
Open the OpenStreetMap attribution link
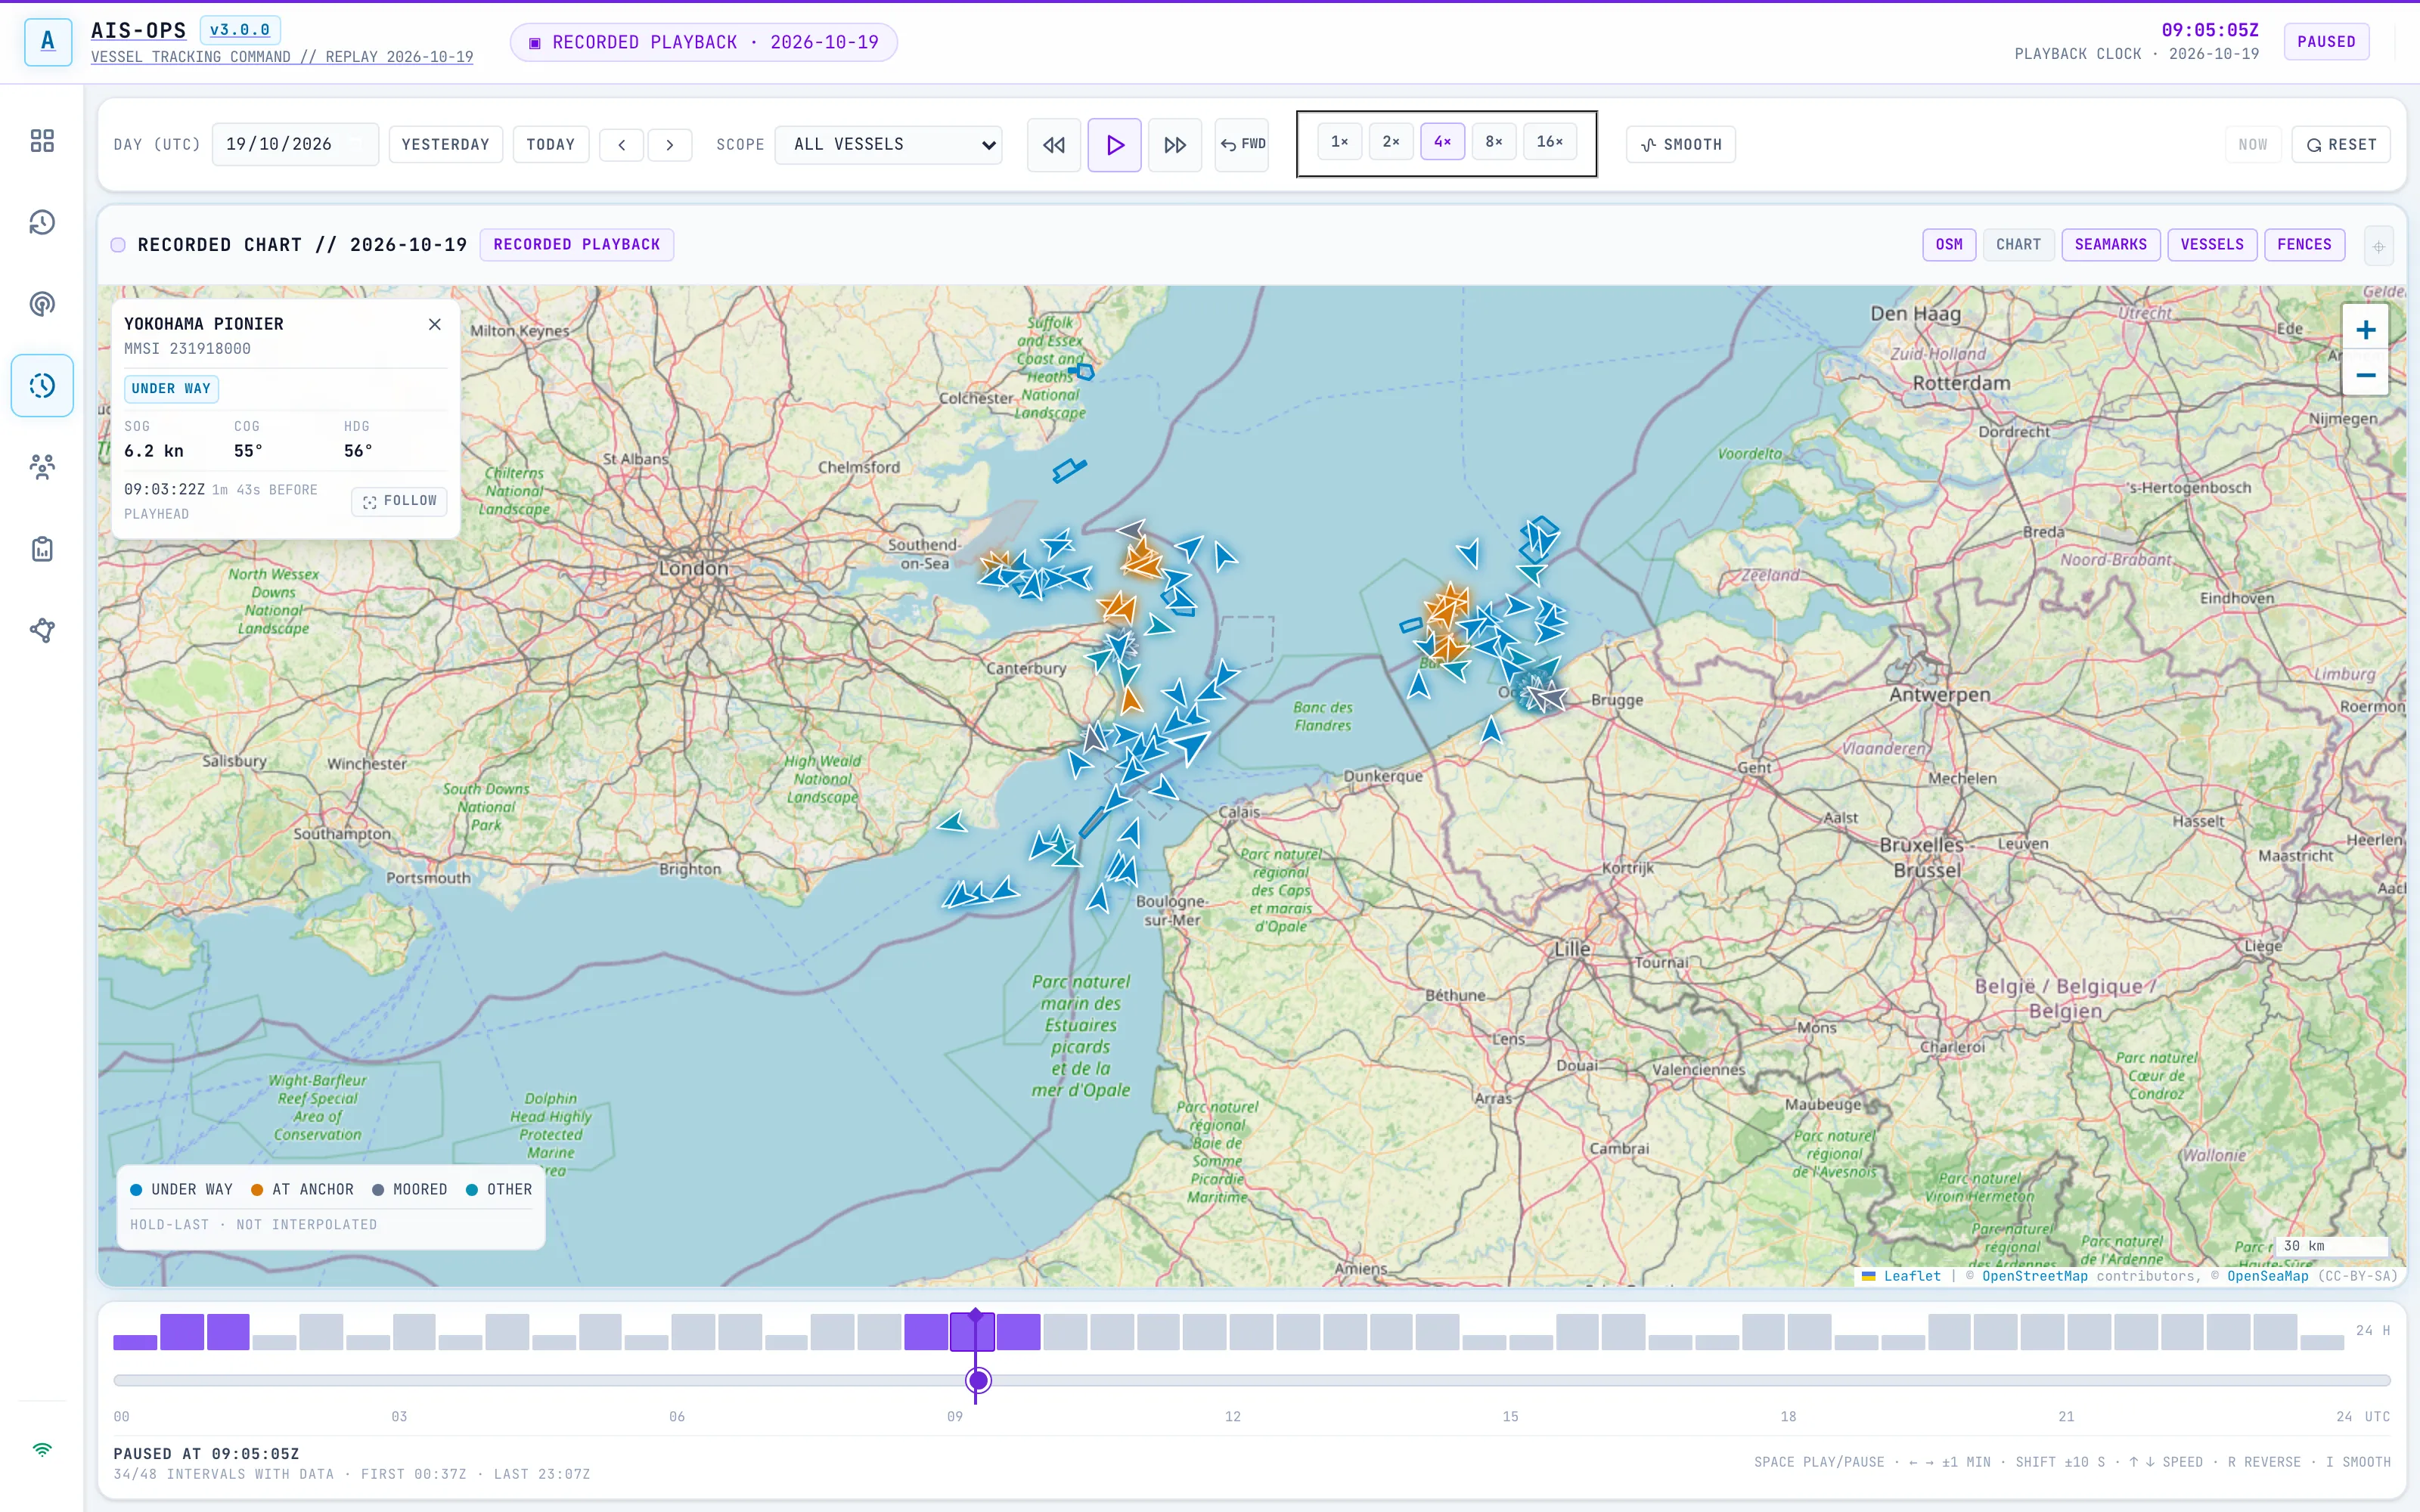pyautogui.click(x=2034, y=1276)
